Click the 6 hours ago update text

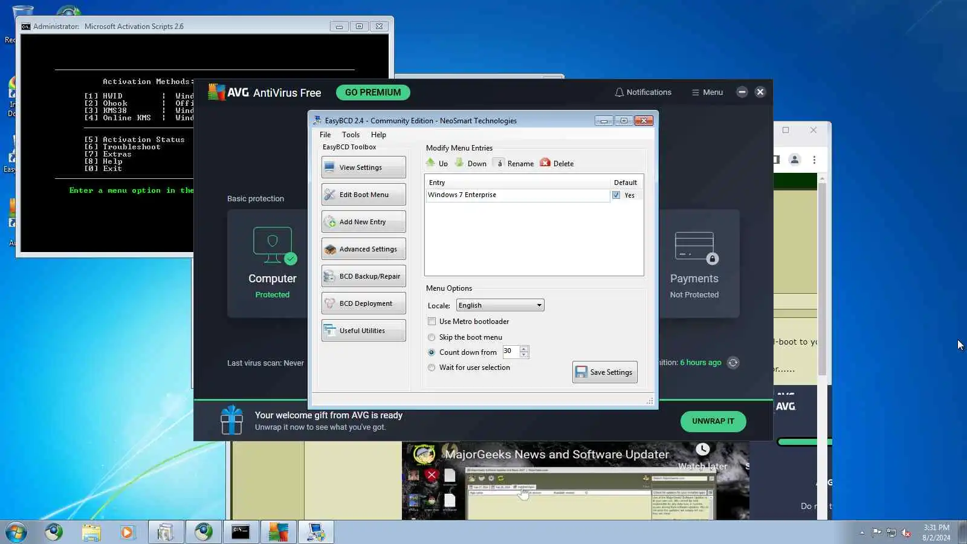pos(700,363)
